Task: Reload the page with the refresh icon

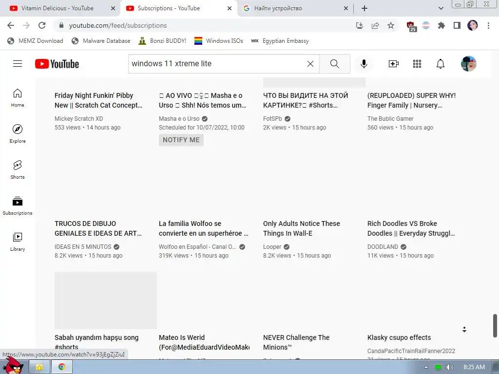Action: coord(42,25)
